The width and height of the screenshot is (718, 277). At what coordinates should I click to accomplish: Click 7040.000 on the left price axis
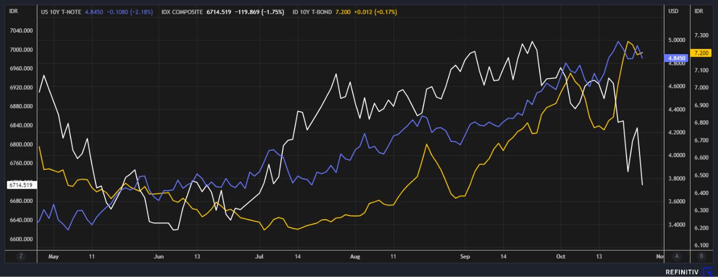pos(22,31)
